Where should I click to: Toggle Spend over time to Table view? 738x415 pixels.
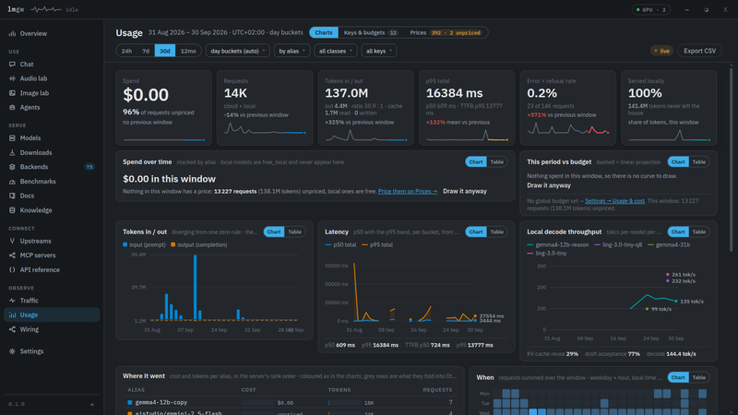[x=497, y=162]
